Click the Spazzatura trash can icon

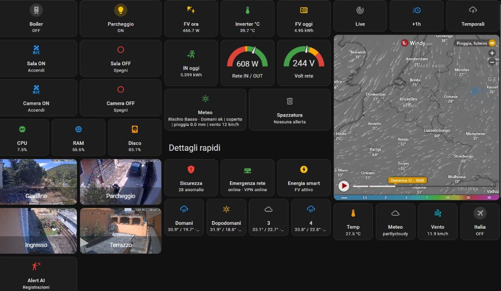(289, 101)
